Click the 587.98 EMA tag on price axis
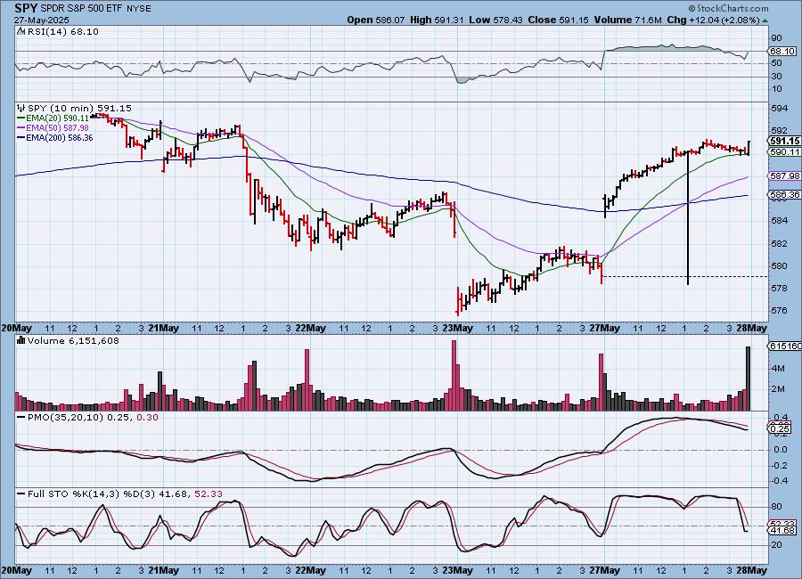Viewport: 802px width, 579px height. tap(784, 175)
